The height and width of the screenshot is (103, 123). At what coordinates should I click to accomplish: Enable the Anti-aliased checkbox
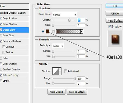tap(66, 71)
